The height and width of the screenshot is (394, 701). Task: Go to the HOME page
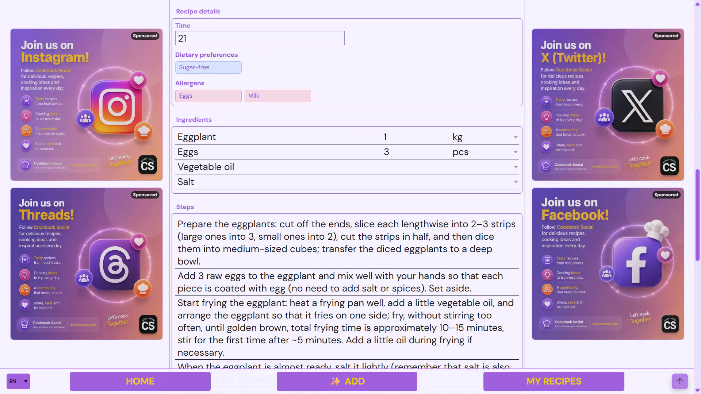(x=140, y=381)
